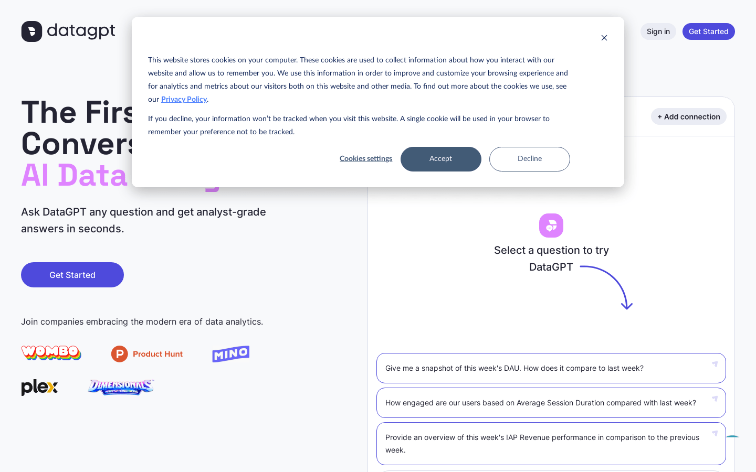Click send arrow on Average Session Duration question
Image resolution: width=756 pixels, height=472 pixels.
point(715,399)
